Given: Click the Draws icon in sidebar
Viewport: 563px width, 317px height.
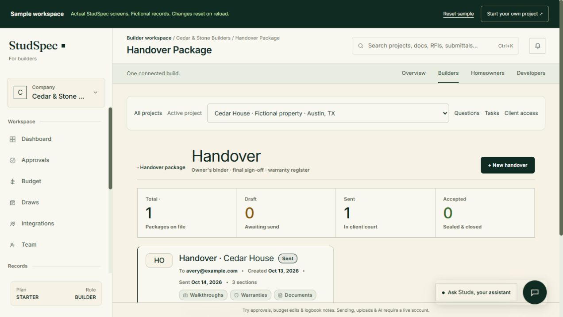Looking at the screenshot, I should pos(12,202).
